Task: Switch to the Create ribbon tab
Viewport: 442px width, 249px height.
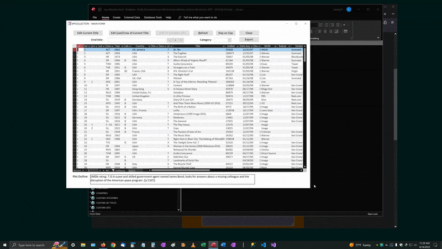Action: [x=117, y=18]
